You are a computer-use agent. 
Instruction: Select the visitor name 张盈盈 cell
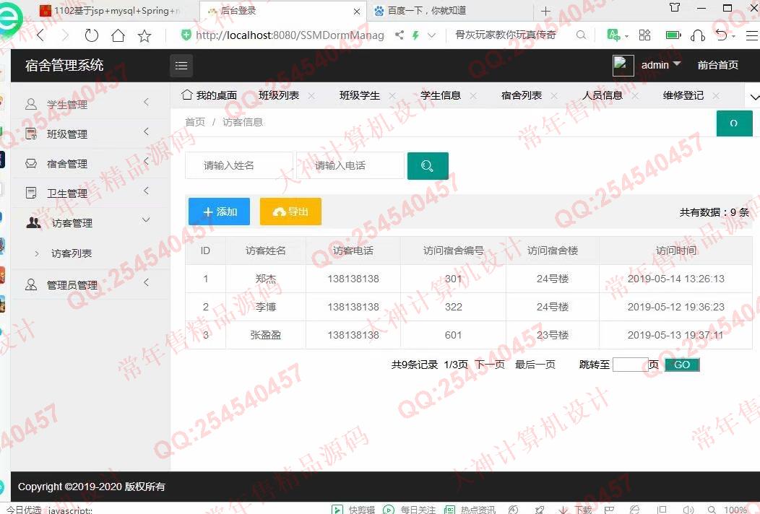click(266, 335)
